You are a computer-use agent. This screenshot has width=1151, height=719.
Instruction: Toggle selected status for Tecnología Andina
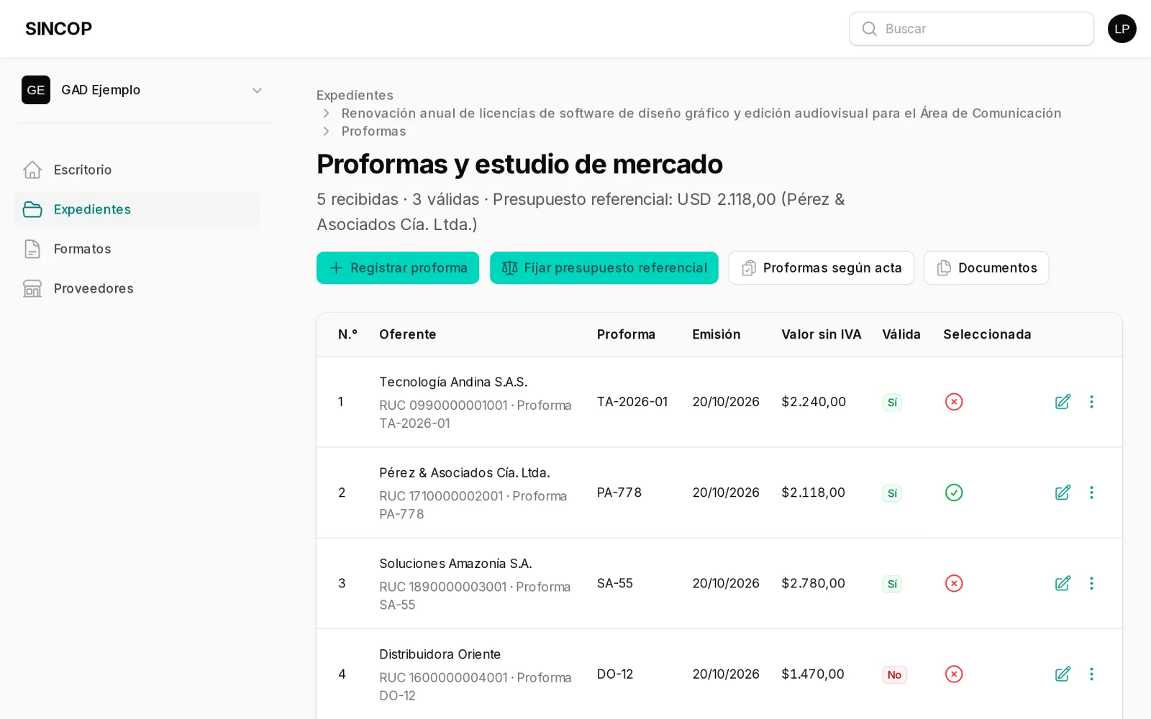tap(954, 402)
